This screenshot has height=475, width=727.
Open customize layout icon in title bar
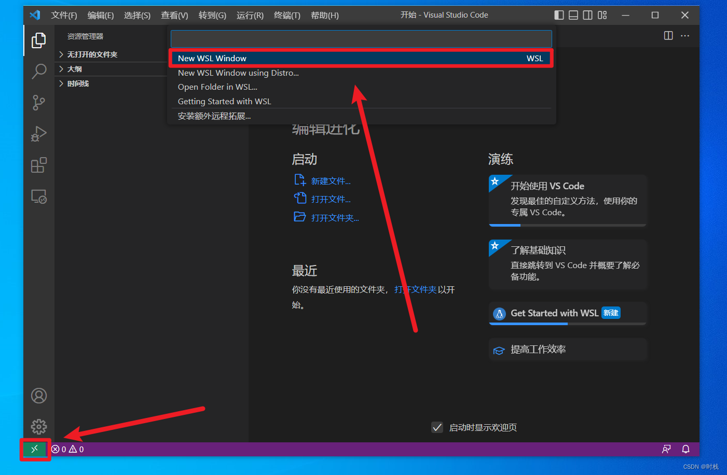(x=602, y=15)
